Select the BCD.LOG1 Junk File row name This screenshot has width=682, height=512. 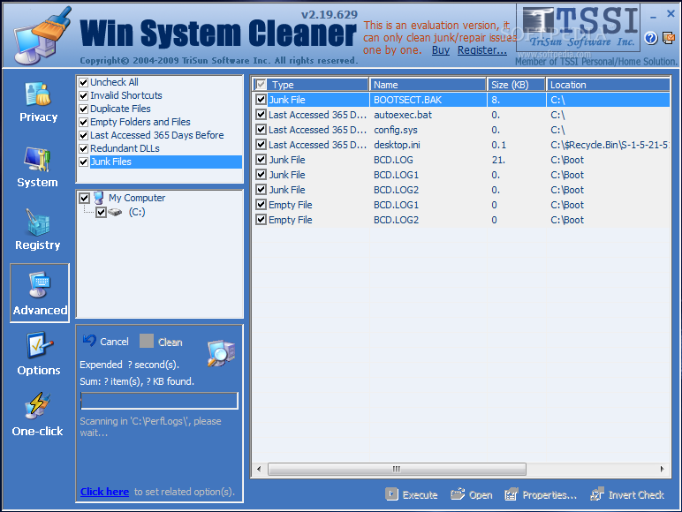(396, 175)
